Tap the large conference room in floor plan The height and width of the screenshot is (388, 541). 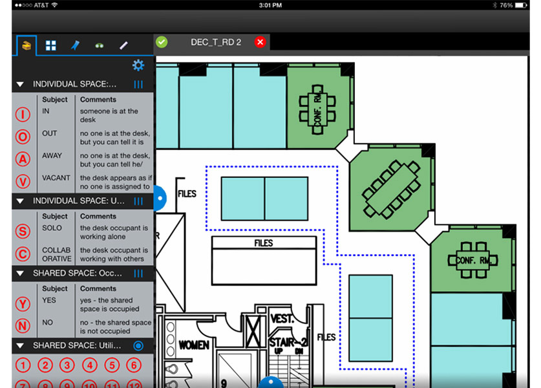(392, 188)
